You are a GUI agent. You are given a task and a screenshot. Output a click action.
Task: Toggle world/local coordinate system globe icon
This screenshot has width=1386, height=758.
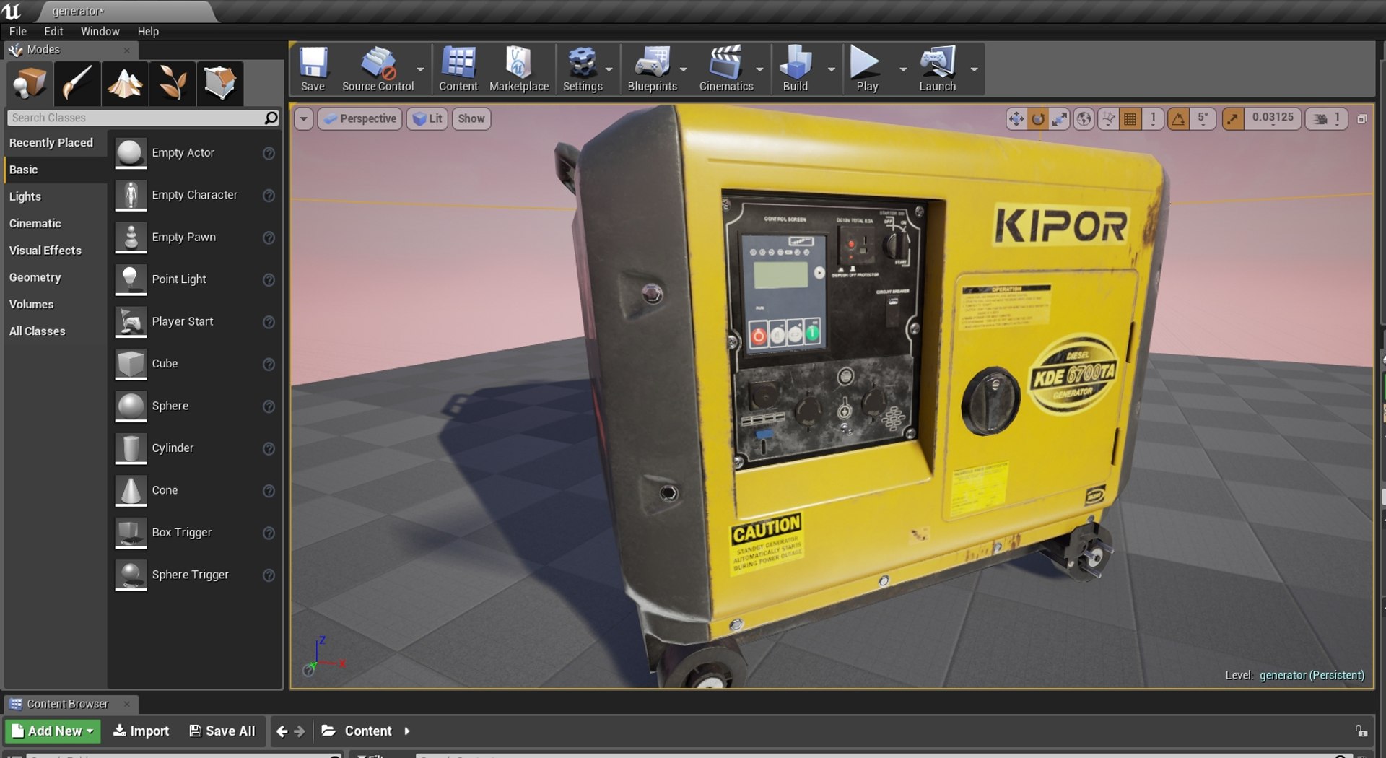click(1084, 119)
